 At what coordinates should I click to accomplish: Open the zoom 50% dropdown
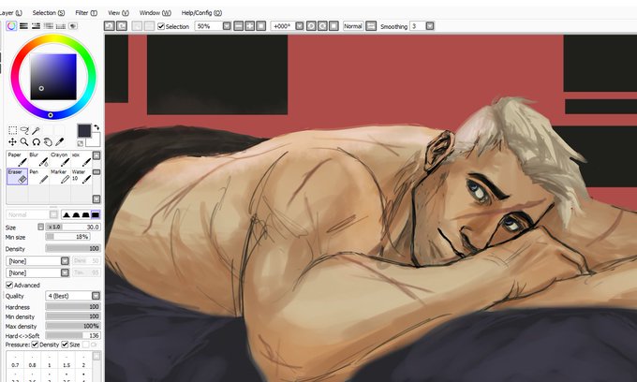click(227, 26)
